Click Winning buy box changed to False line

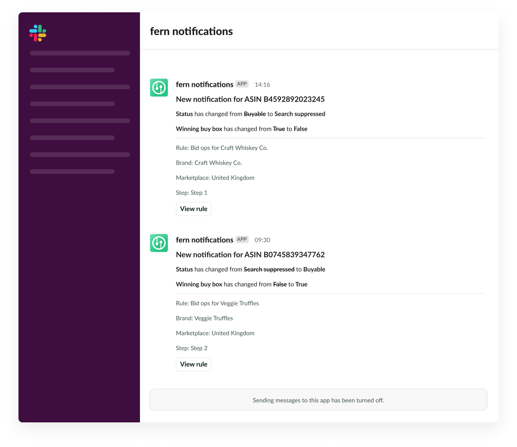point(242,129)
